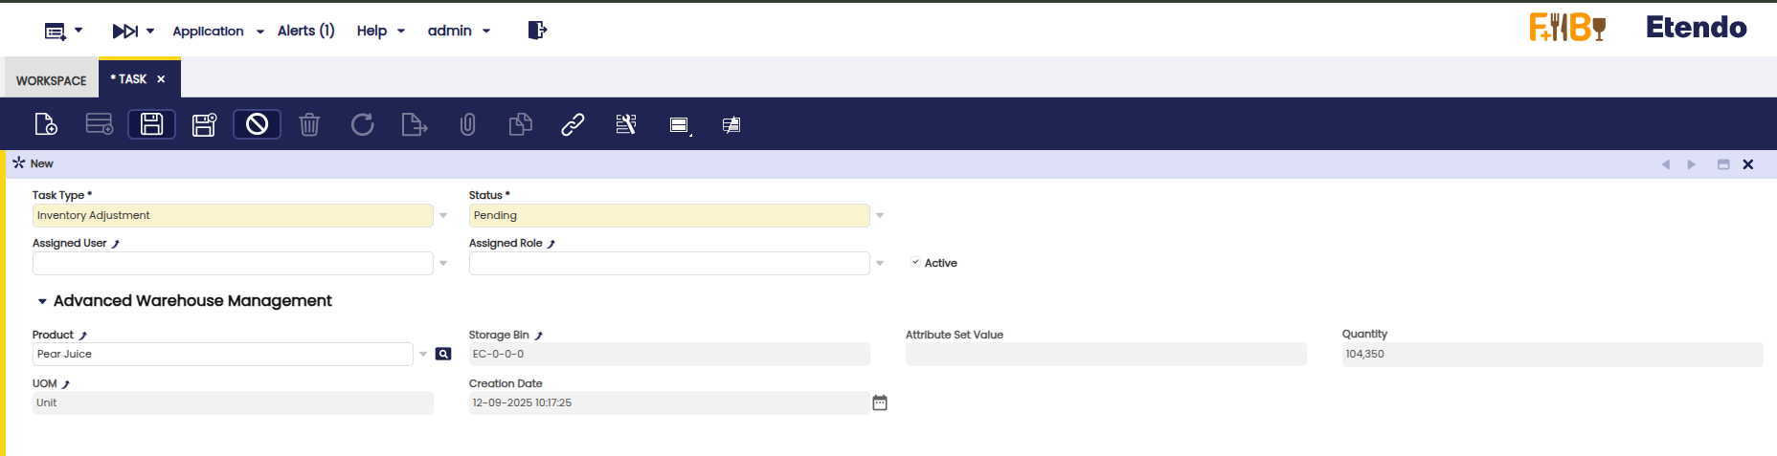Toggle the Active checkbox

pos(915,262)
